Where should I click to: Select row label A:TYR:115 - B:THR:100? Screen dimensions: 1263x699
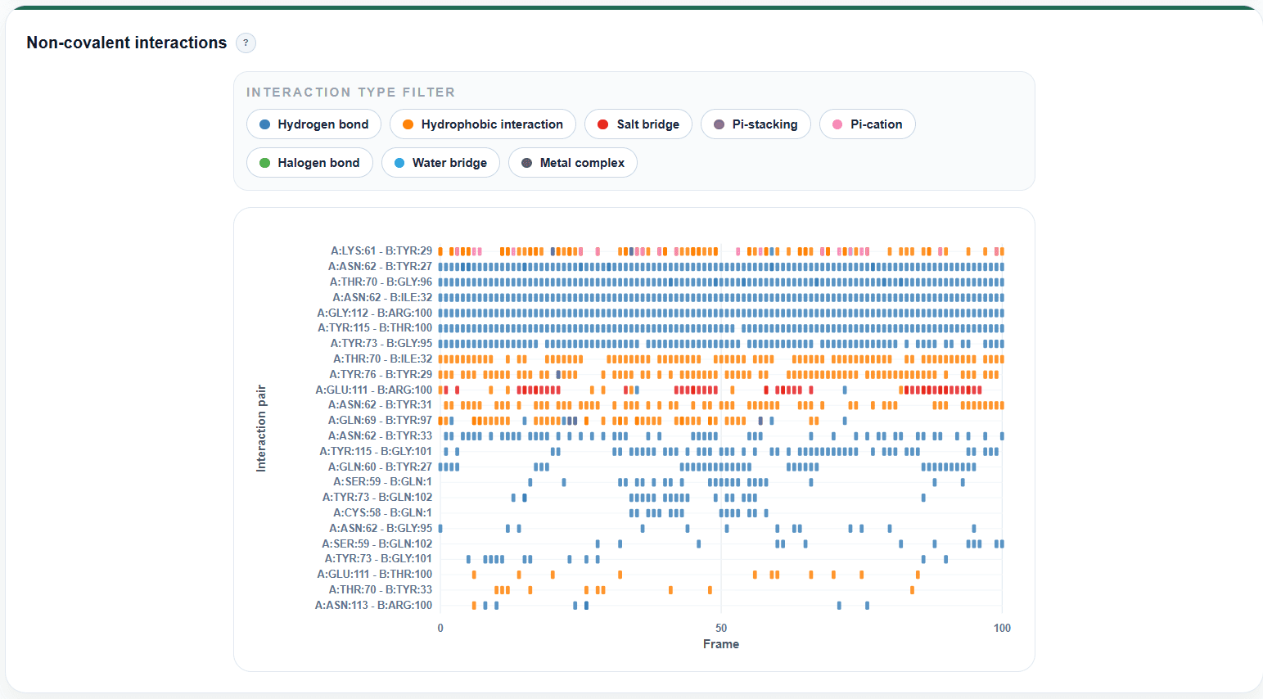[x=375, y=328]
